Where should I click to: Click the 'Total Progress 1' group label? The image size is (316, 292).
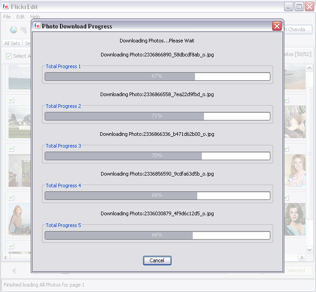click(x=63, y=66)
